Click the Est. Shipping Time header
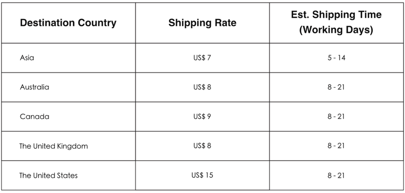Viewport: 405px width, 193px height. pos(336,23)
